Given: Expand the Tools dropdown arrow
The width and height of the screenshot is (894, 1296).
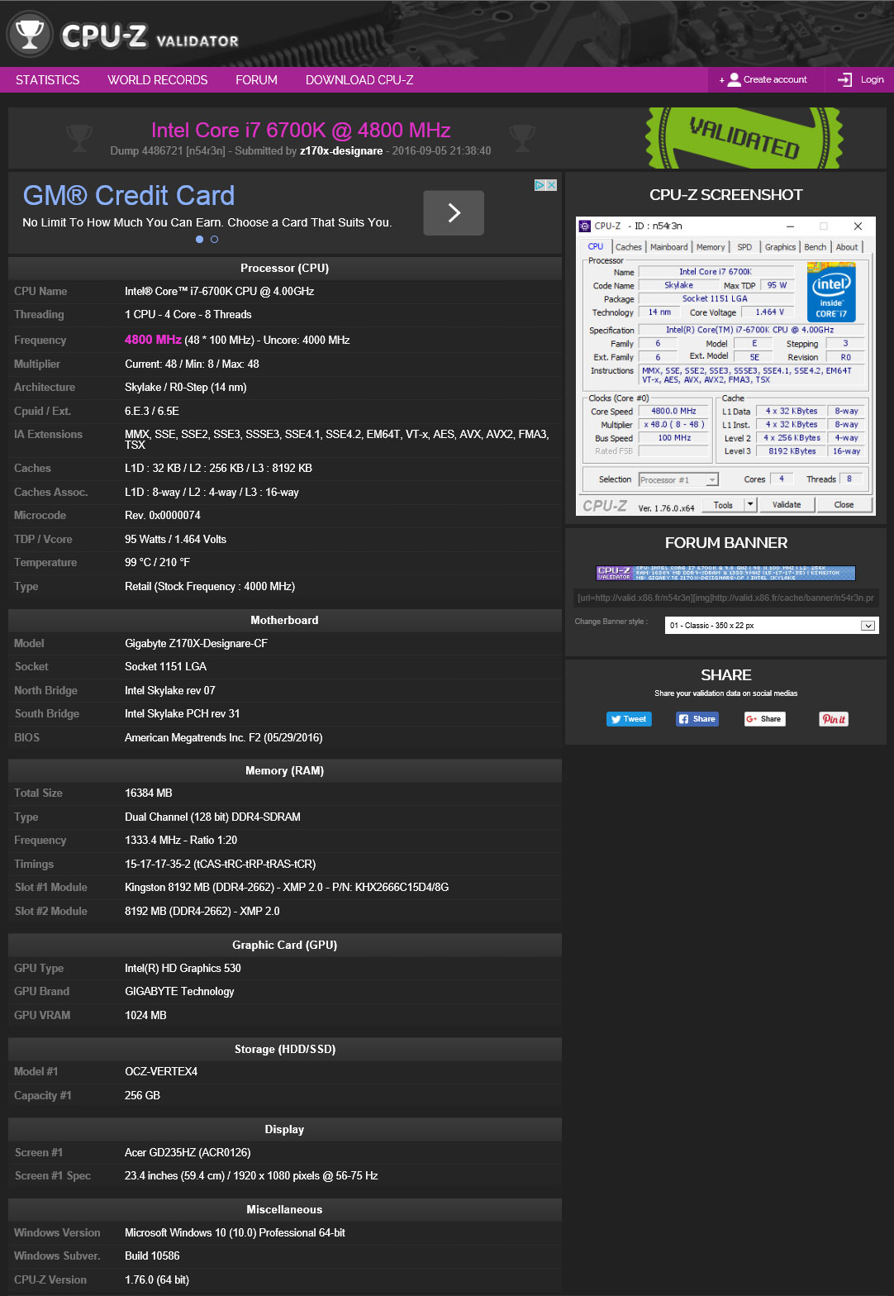Looking at the screenshot, I should [x=750, y=505].
